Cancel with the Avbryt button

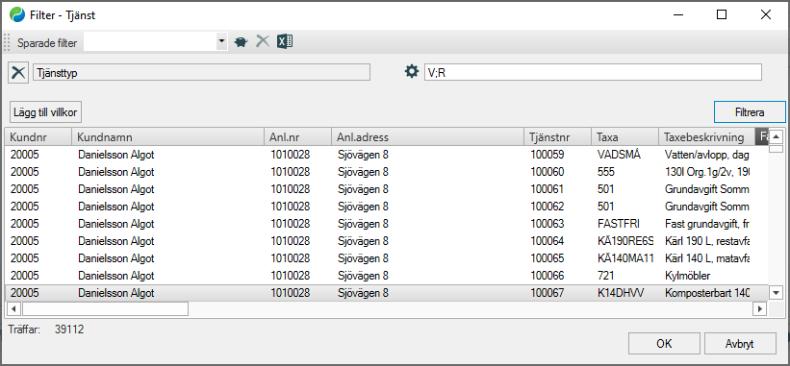pyautogui.click(x=740, y=344)
